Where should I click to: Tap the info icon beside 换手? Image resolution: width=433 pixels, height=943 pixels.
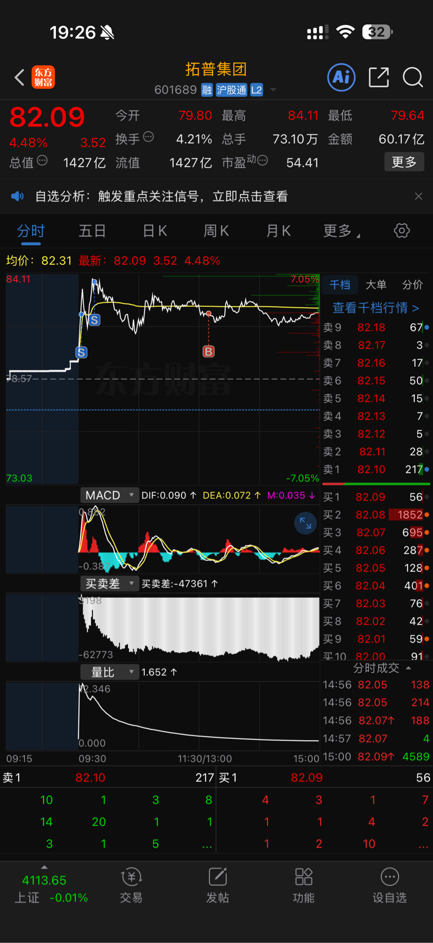click(x=149, y=137)
